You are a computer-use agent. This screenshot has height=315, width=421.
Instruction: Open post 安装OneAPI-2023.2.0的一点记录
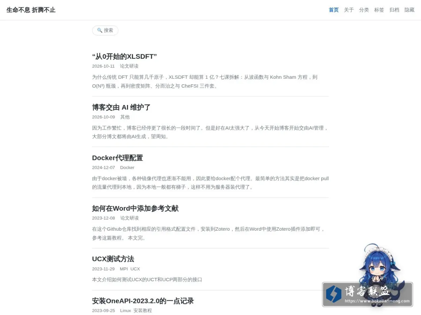143,301
